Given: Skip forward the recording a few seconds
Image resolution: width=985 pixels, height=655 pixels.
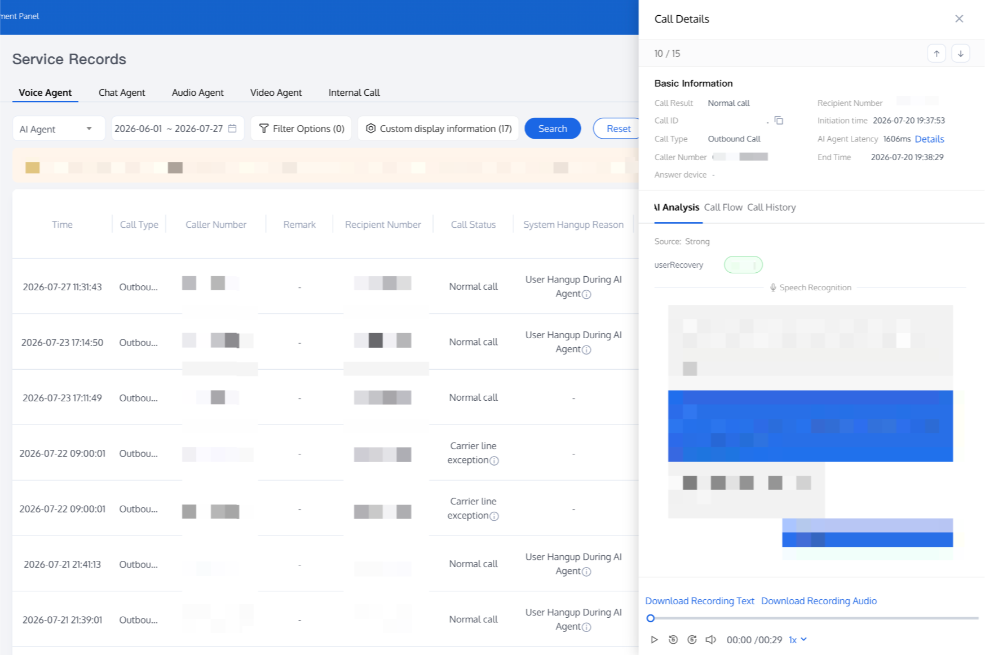Looking at the screenshot, I should tap(692, 640).
